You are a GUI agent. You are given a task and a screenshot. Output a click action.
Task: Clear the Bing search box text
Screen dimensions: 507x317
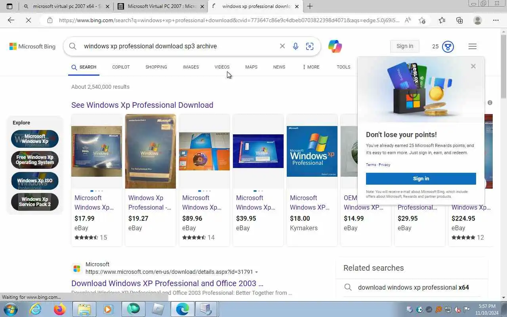coord(282,46)
